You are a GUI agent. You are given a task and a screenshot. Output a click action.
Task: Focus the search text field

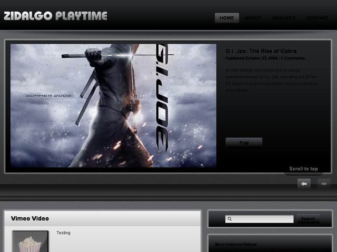coord(260,219)
